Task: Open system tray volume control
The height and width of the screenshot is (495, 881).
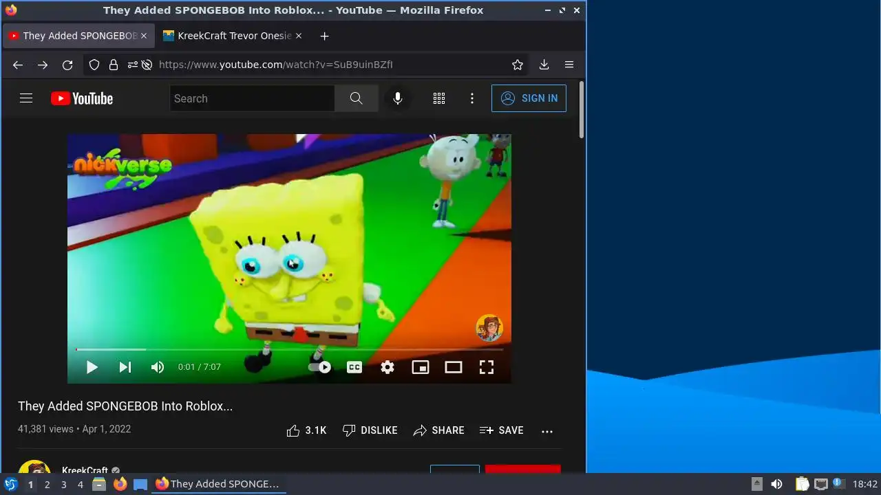Action: click(776, 484)
